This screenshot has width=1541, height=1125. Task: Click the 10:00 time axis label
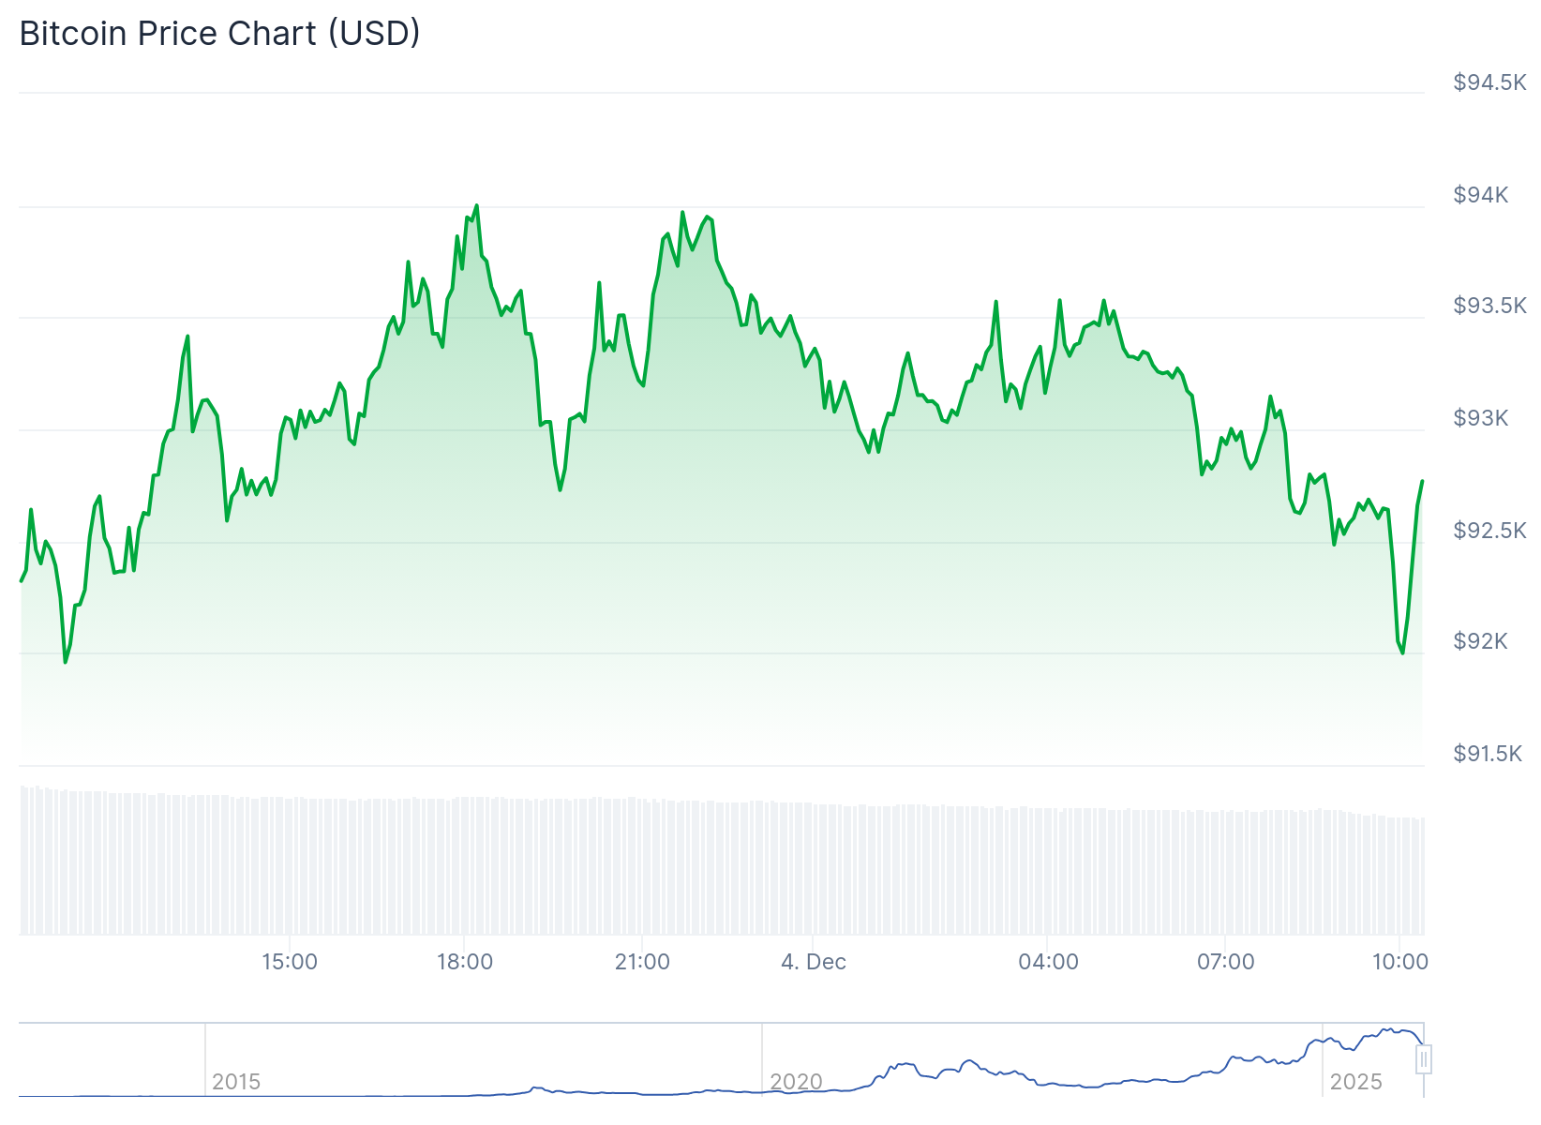(1400, 962)
